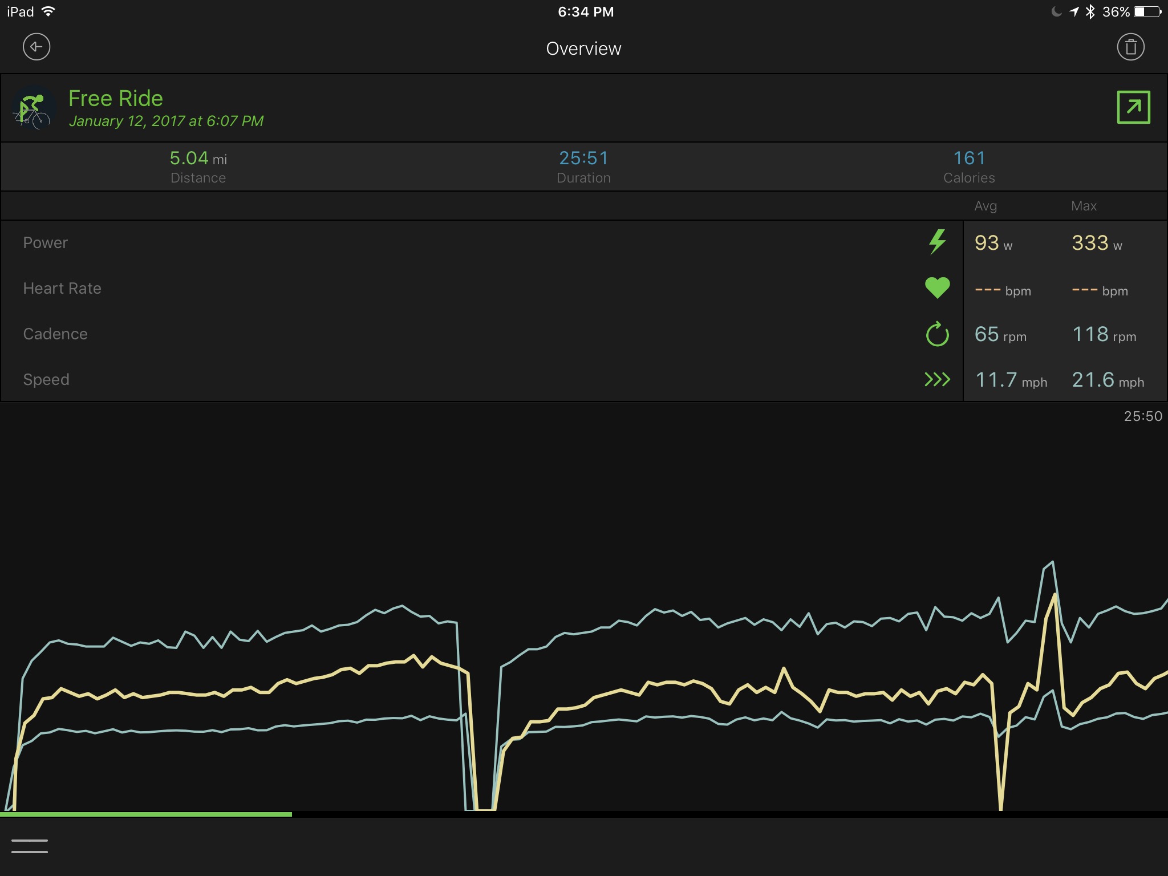The width and height of the screenshot is (1168, 876).
Task: Tap the Max column header
Action: [x=1084, y=206]
